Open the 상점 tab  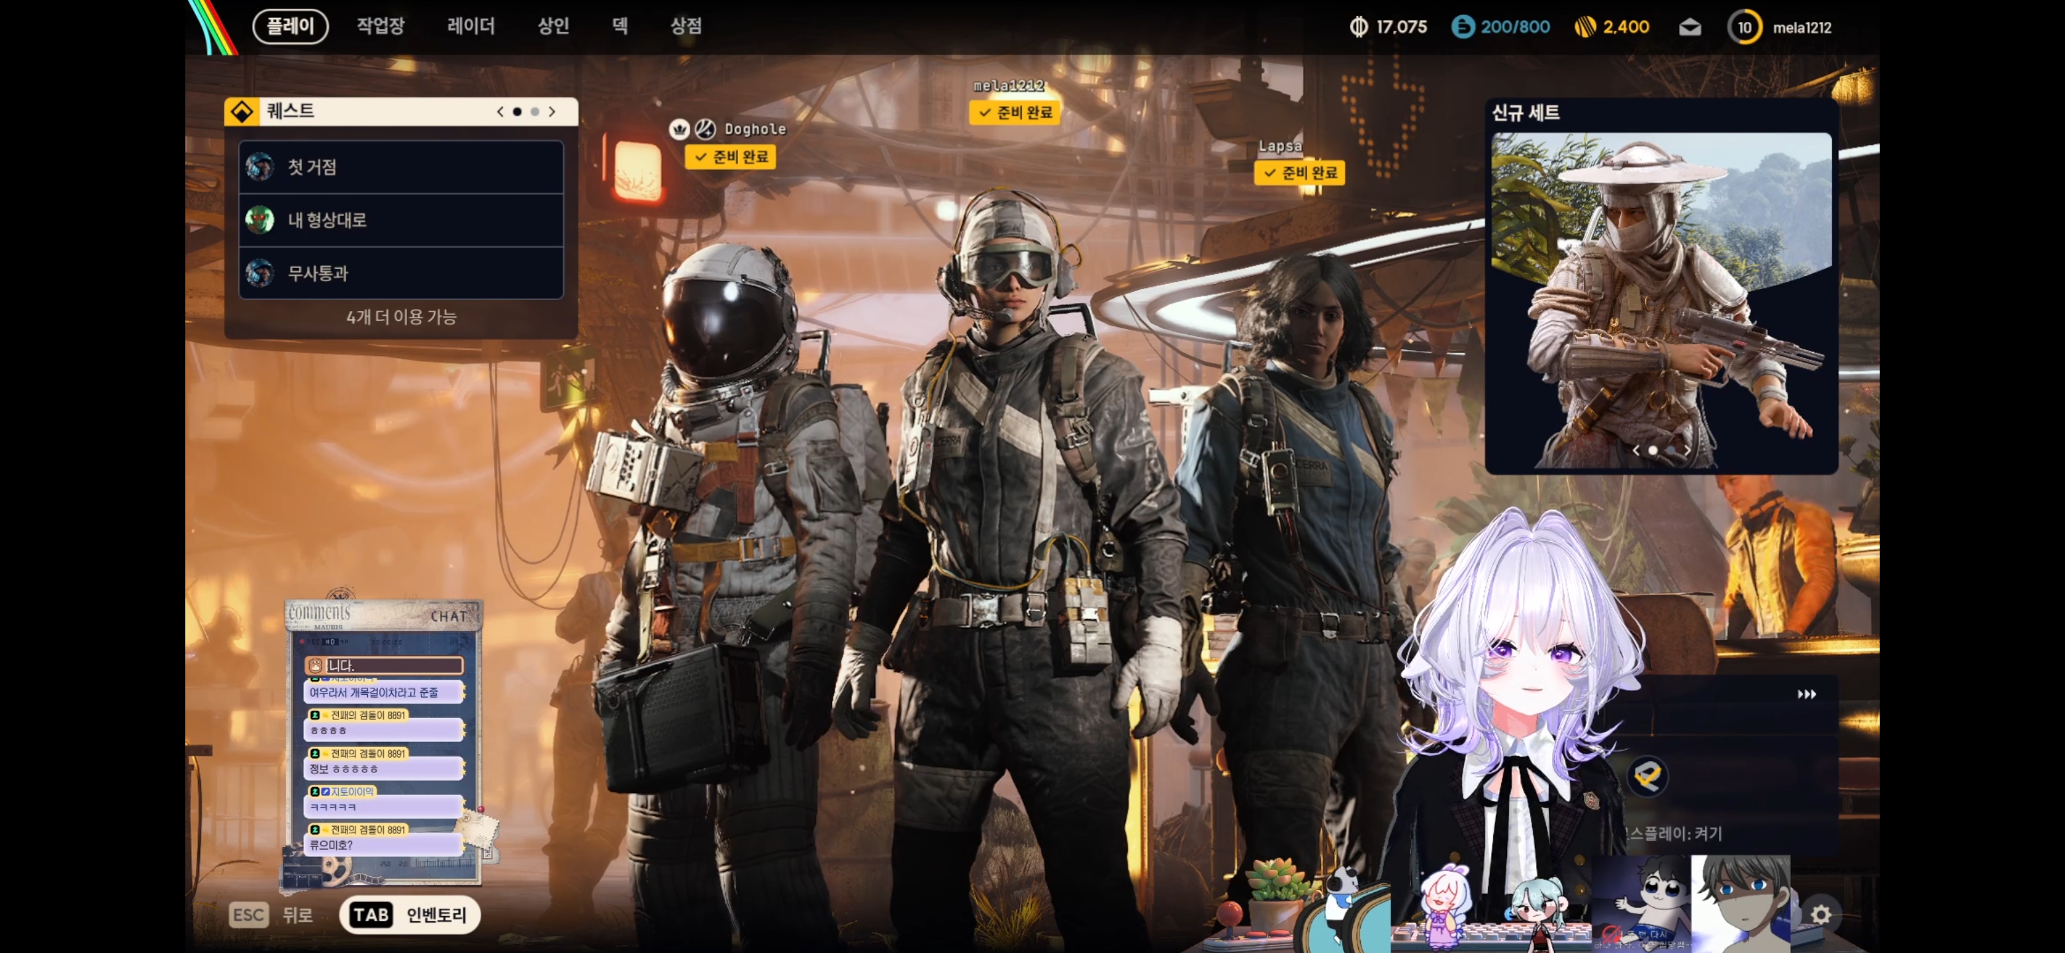pyautogui.click(x=686, y=26)
